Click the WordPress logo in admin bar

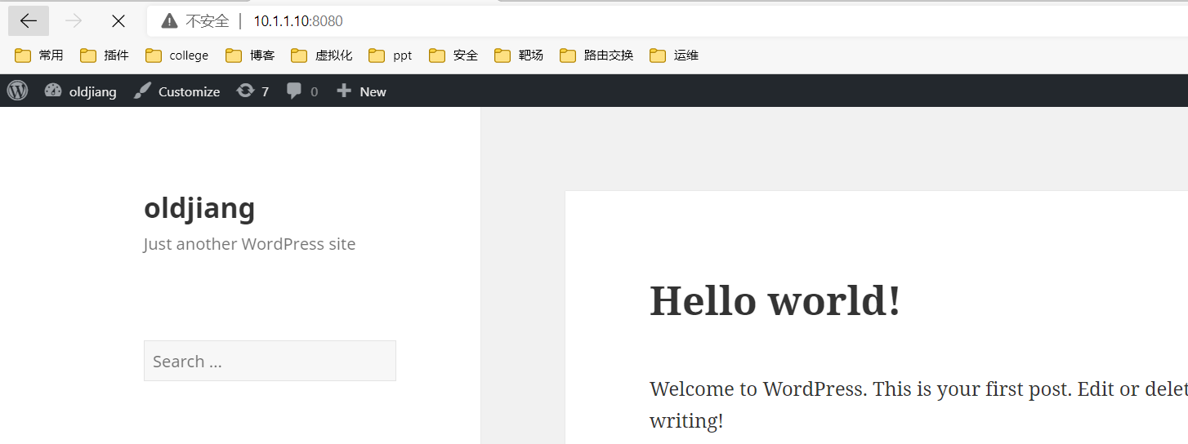17,91
